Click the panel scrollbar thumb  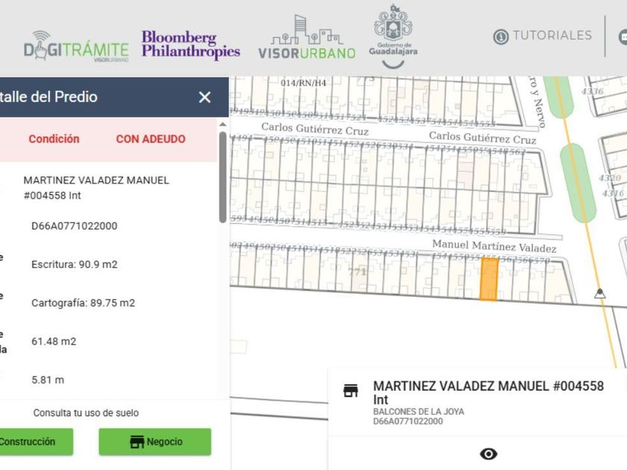(x=222, y=177)
